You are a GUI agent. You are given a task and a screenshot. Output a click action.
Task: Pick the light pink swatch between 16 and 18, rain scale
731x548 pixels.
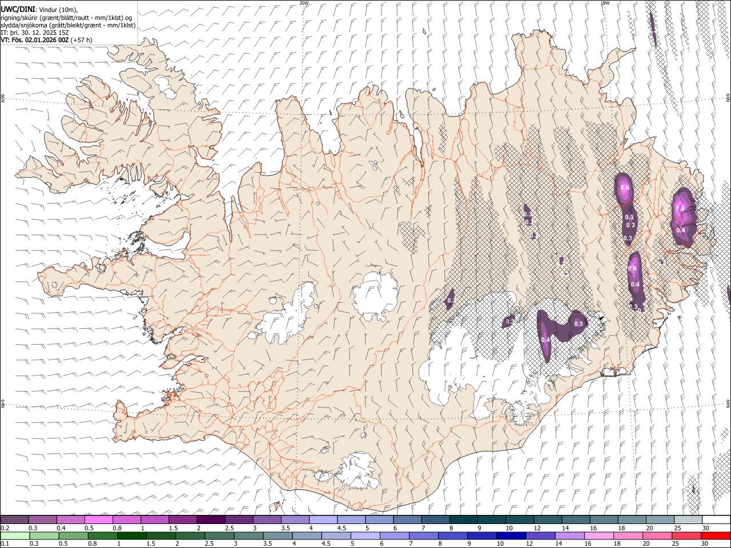tap(599, 535)
